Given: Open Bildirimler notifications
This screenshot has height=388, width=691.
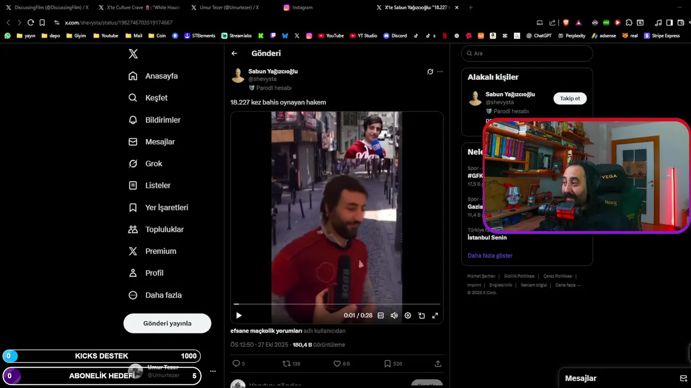Looking at the screenshot, I should (x=154, y=120).
